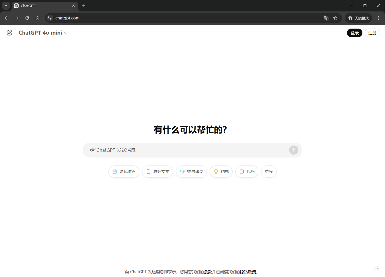The image size is (385, 277).
Task: Click the 注册 sign-up button
Action: [x=372, y=33]
